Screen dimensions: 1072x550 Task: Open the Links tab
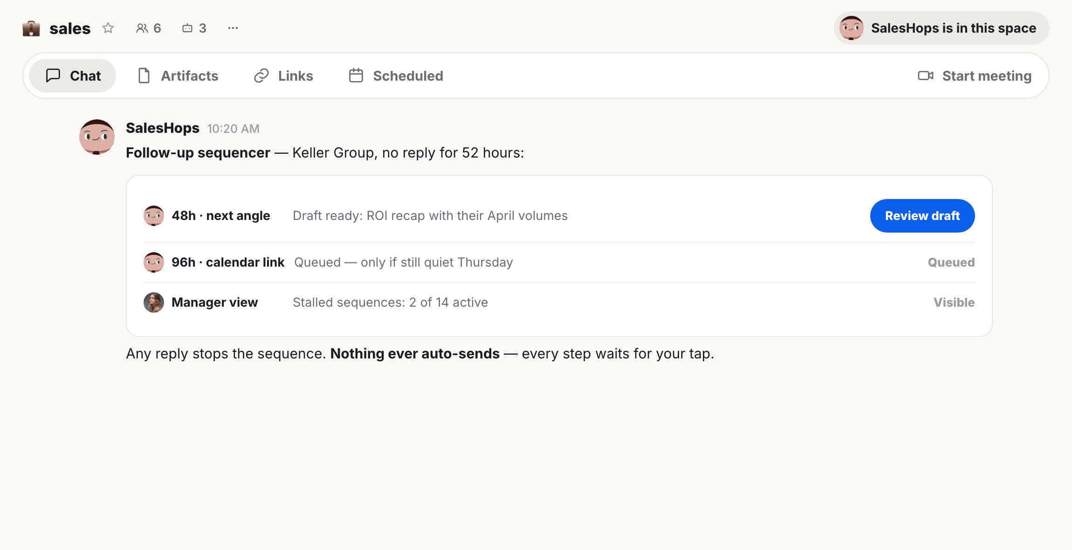(x=283, y=76)
